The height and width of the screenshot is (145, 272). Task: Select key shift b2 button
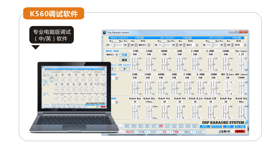pos(174,126)
